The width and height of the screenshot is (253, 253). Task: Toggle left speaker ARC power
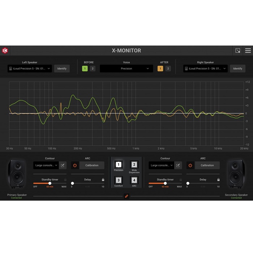click(x=75, y=166)
